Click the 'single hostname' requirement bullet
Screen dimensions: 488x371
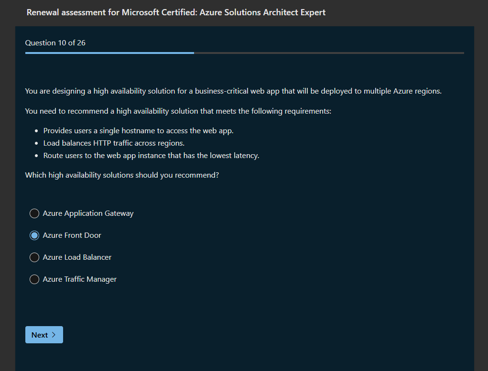(138, 130)
